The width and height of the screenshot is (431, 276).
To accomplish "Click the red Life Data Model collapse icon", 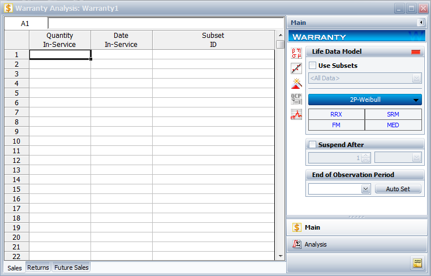I will (x=416, y=52).
